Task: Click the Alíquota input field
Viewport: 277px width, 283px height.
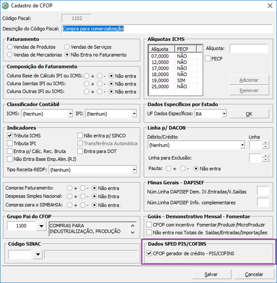Action: click(x=249, y=48)
